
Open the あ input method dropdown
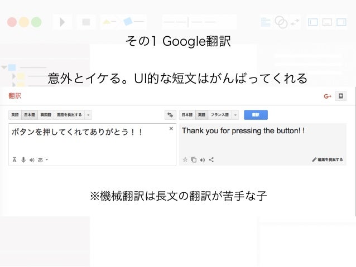43,160
